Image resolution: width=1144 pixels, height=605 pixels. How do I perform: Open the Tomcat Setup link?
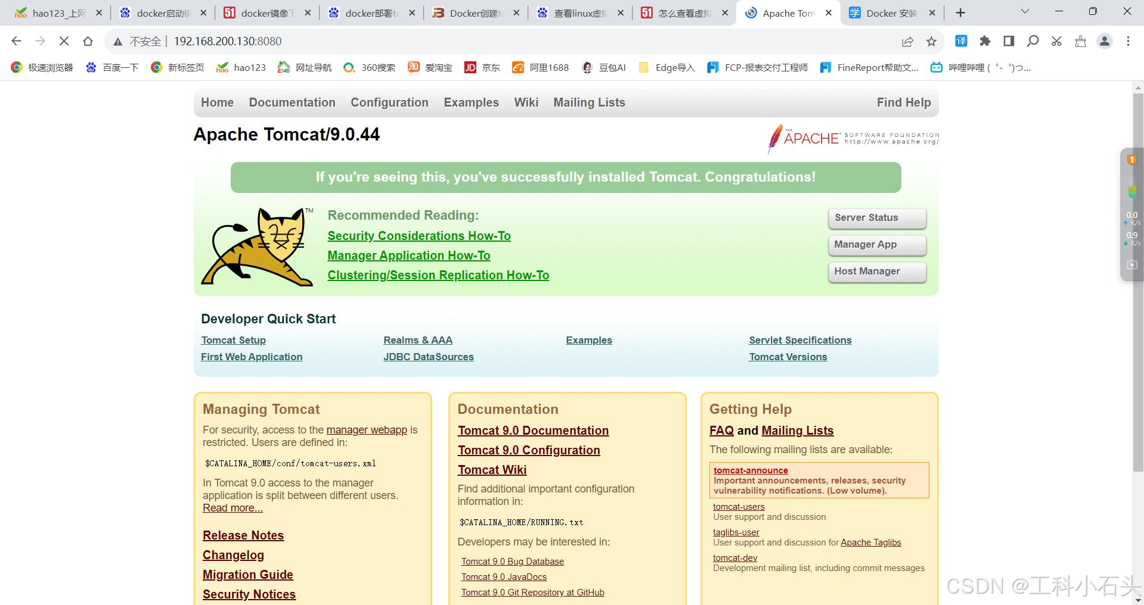pyautogui.click(x=233, y=340)
